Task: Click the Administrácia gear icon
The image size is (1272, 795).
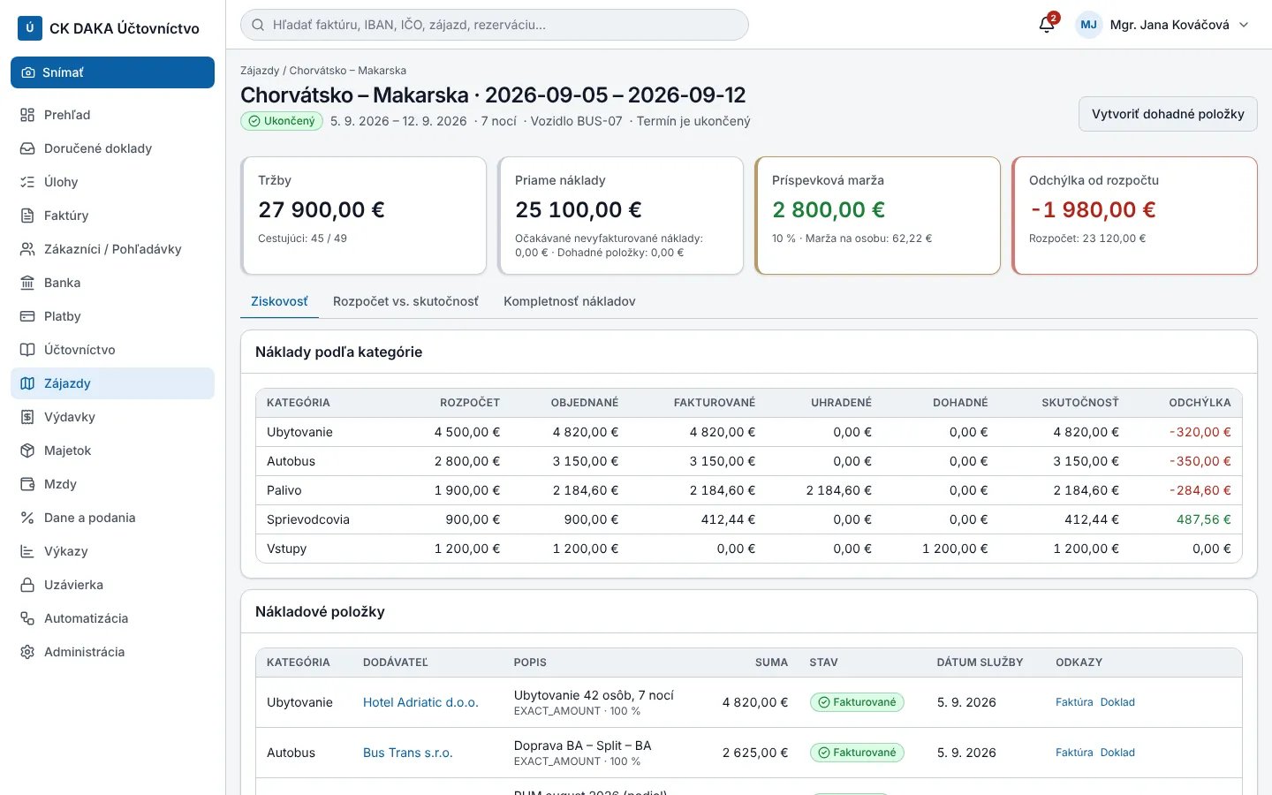Action: 27,652
